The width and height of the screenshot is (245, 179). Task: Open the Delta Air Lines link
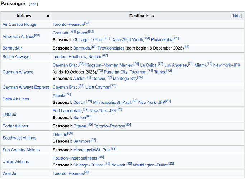[16, 99]
